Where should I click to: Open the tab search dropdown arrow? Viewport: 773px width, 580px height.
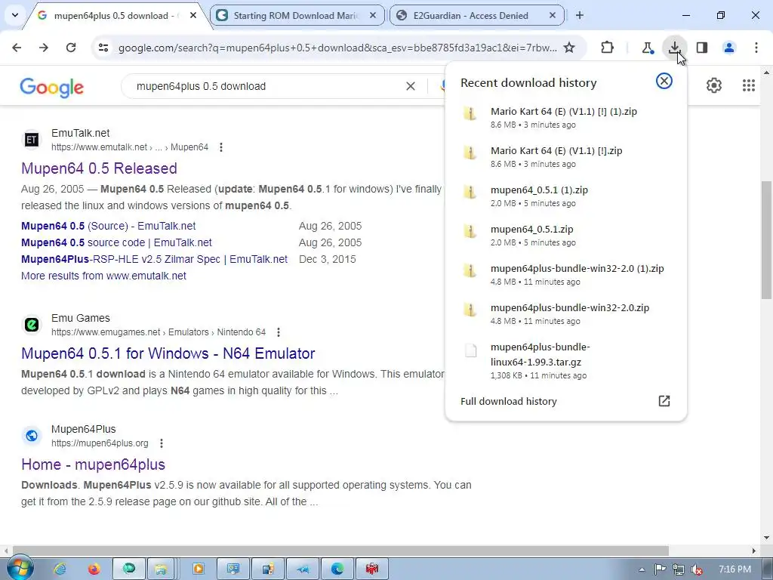pyautogui.click(x=15, y=15)
